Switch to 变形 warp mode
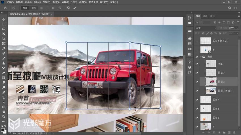Viewport: 241px width, 135px height. pyautogui.click(x=34, y=8)
